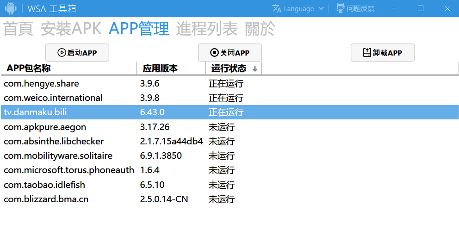
Task: Click the Android robot logo icon
Action: point(11,8)
